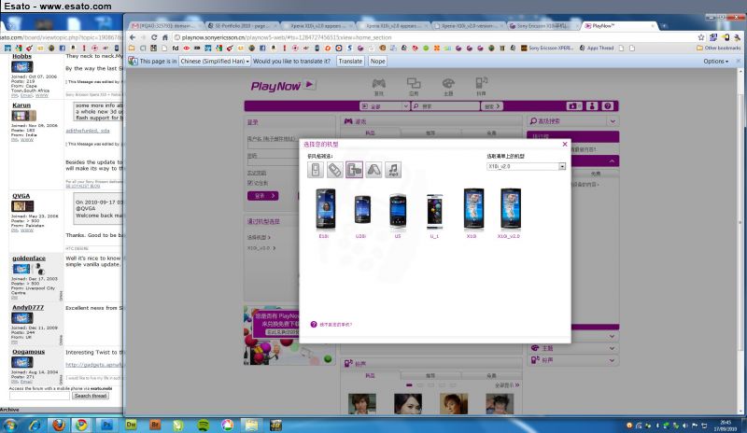Switch to the Gmail browser tab

pos(165,26)
